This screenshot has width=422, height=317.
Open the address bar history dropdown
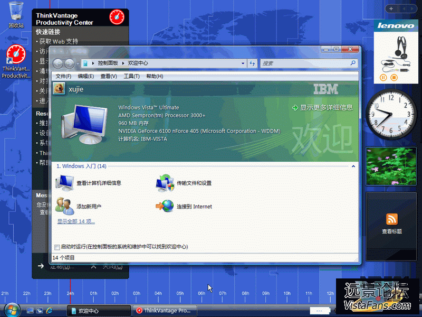(x=243, y=63)
